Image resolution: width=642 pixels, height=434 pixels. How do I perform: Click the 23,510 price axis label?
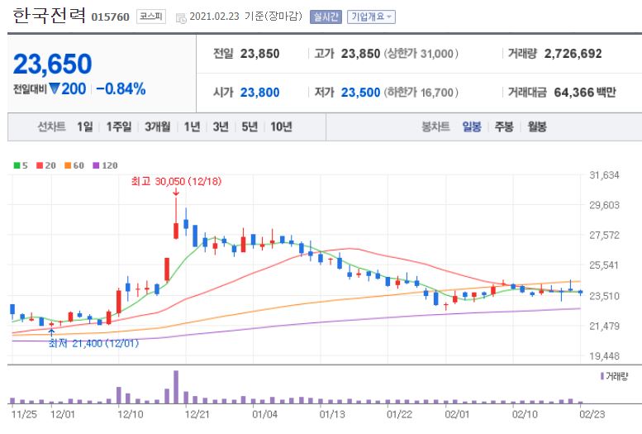604,296
